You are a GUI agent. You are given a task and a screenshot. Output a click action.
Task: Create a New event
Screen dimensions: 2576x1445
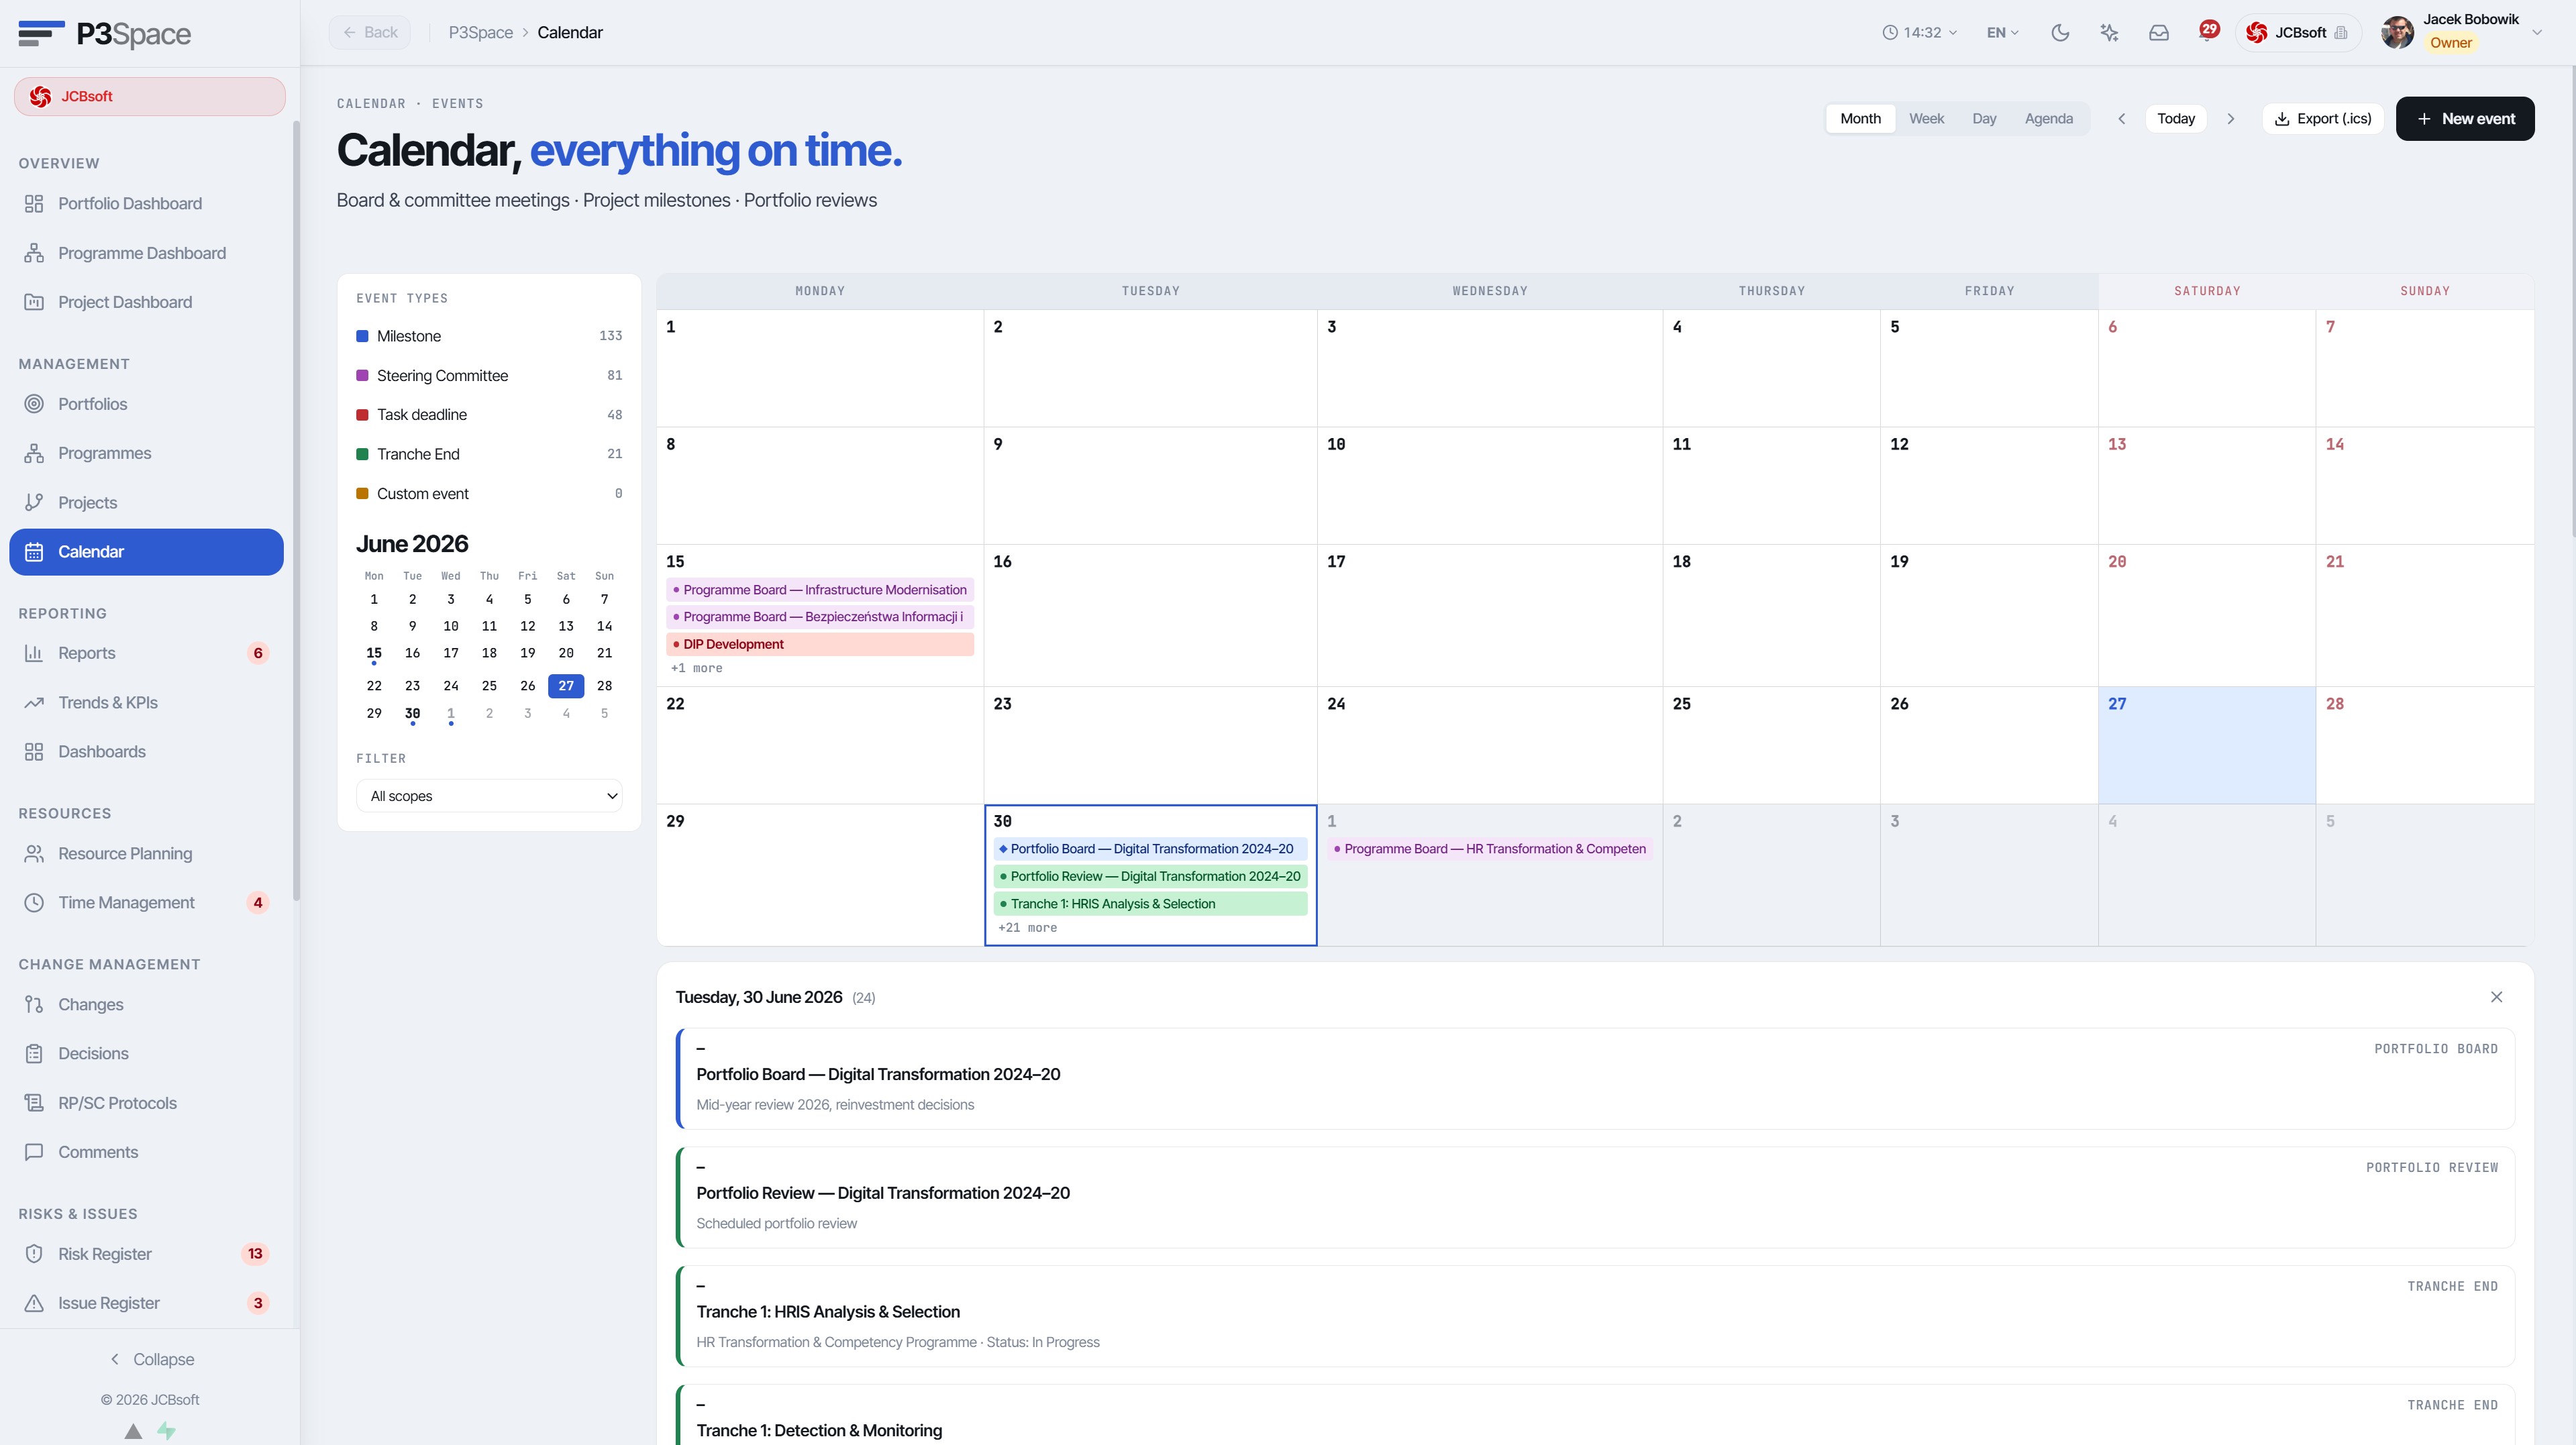(x=2464, y=118)
